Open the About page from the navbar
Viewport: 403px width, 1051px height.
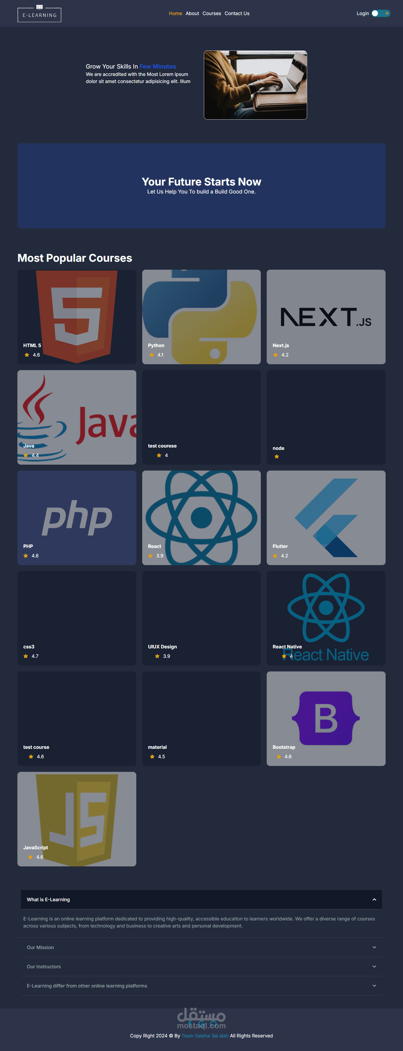192,14
